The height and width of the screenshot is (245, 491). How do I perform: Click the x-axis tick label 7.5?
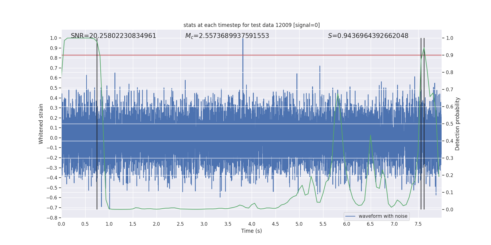click(418, 224)
